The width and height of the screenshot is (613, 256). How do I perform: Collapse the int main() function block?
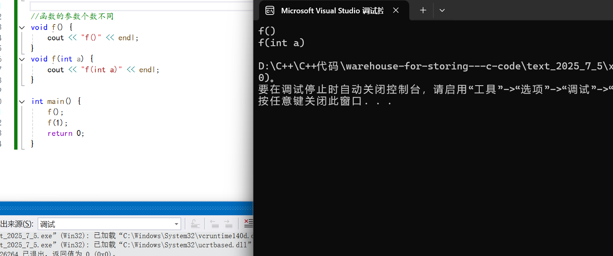click(22, 101)
